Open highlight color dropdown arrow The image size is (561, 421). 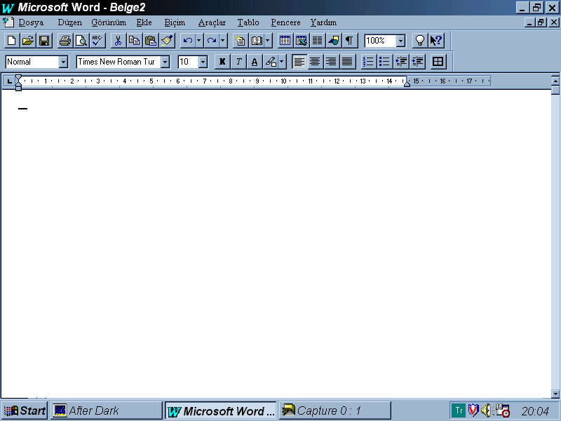[x=282, y=62]
